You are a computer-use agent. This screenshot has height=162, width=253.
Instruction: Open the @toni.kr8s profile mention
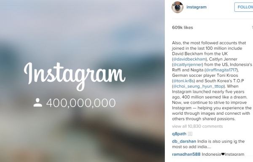pos(183,81)
